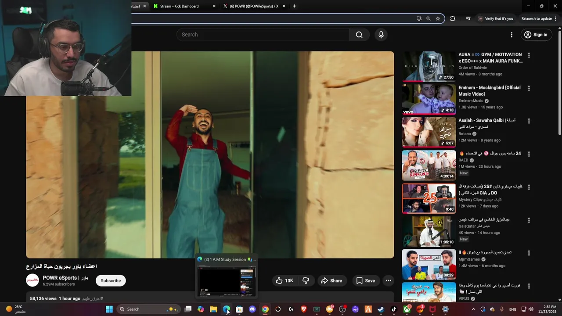Click the video player area

point(210,154)
